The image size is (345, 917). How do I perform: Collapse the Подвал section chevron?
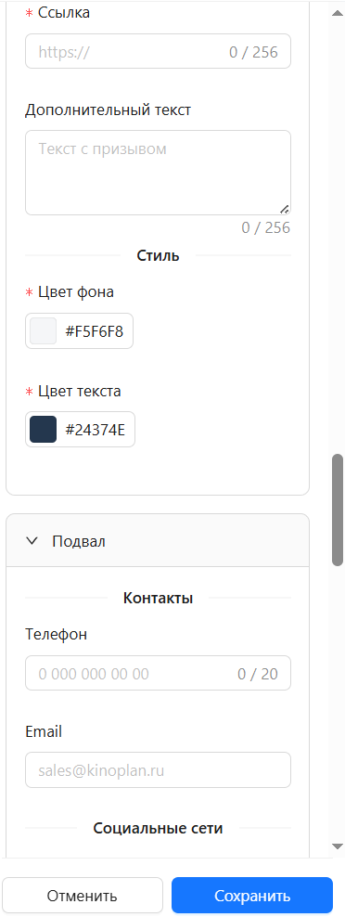point(32,541)
